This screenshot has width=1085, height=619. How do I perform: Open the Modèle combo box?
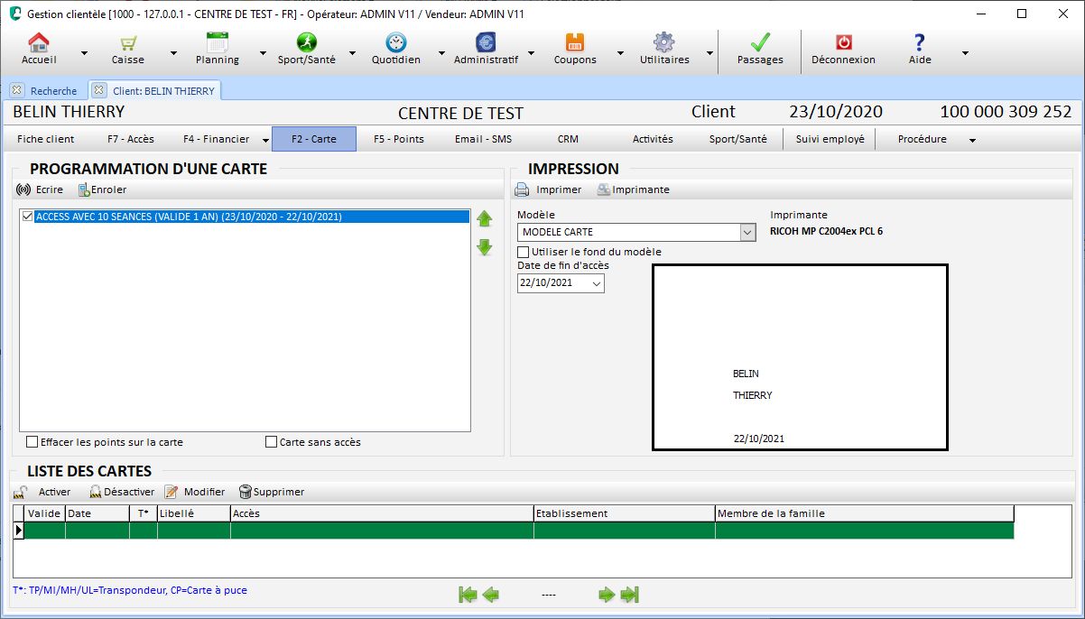(x=747, y=232)
